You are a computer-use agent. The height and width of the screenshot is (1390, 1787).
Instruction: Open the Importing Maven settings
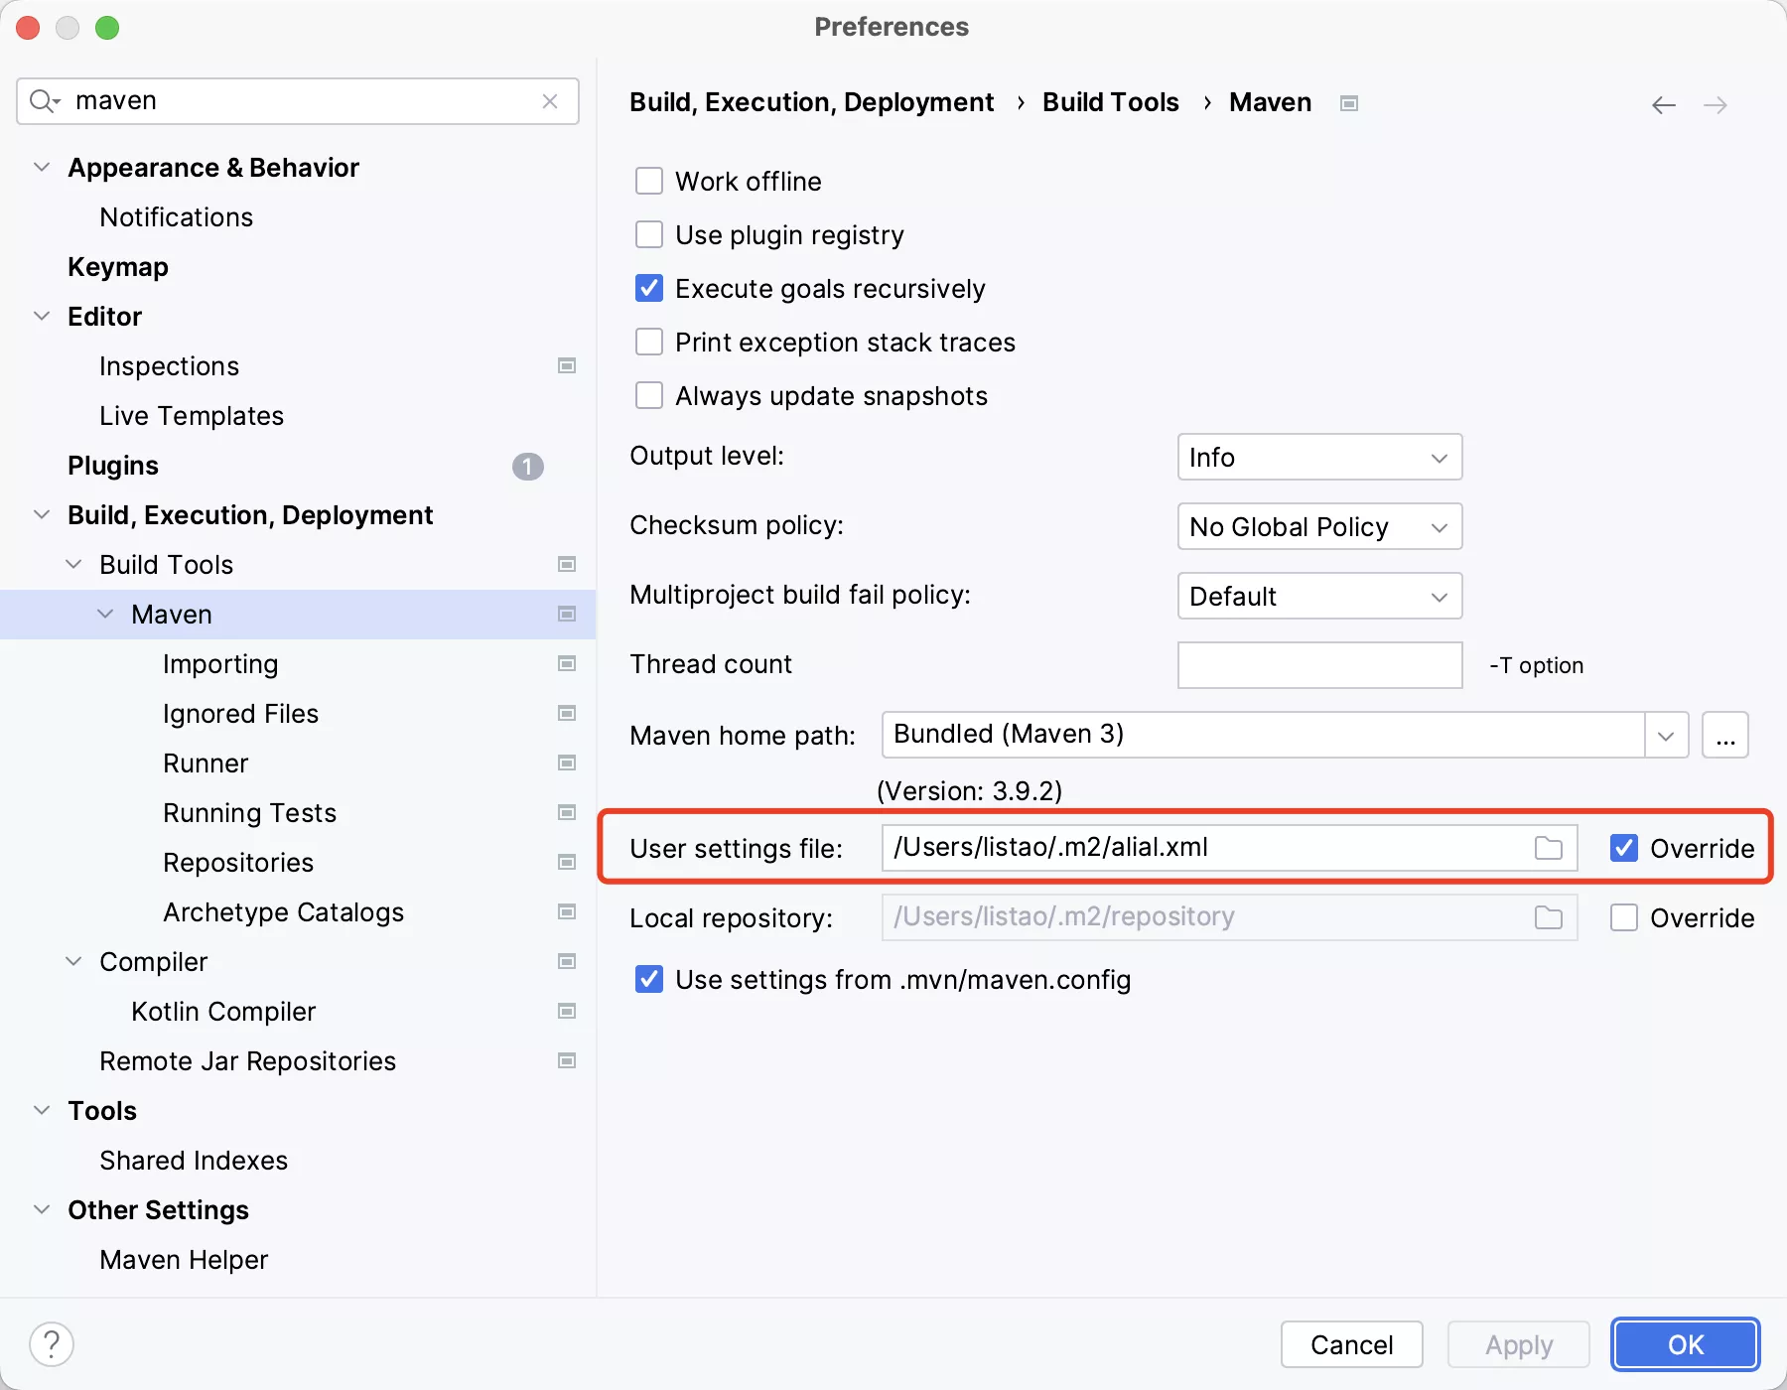click(220, 664)
